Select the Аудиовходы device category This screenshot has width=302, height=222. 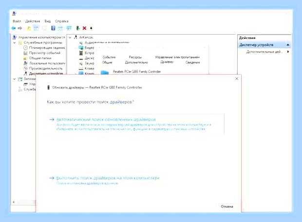pos(107,42)
